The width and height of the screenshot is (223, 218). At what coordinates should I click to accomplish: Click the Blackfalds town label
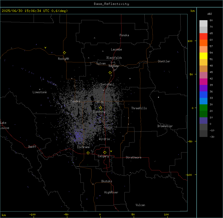(x=114, y=58)
